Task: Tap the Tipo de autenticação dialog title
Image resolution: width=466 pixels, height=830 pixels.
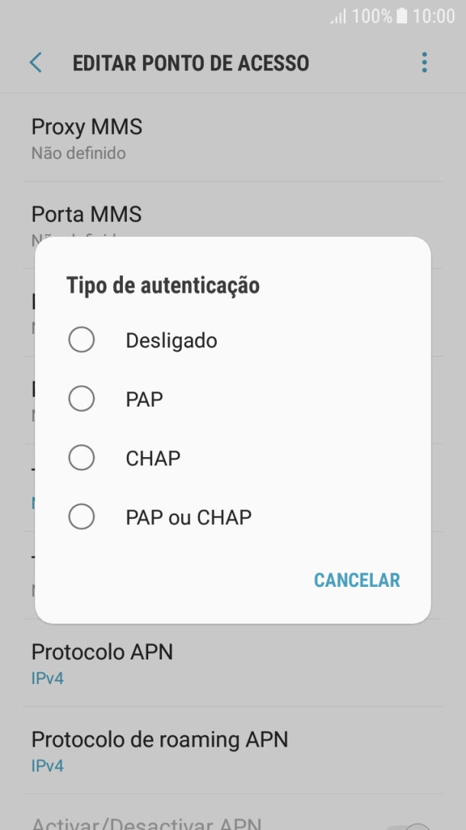Action: point(163,285)
